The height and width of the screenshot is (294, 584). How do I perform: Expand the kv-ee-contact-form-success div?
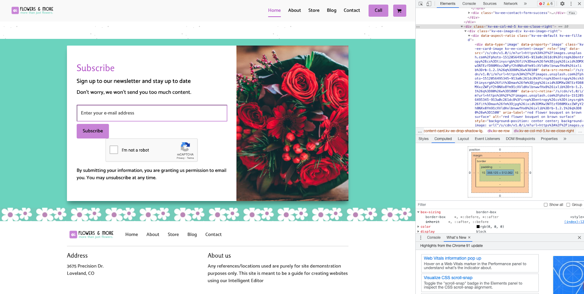pyautogui.click(x=469, y=13)
